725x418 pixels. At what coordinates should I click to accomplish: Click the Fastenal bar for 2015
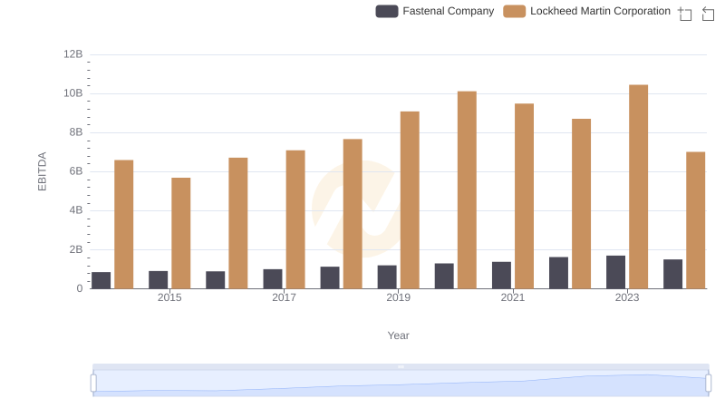tap(158, 280)
